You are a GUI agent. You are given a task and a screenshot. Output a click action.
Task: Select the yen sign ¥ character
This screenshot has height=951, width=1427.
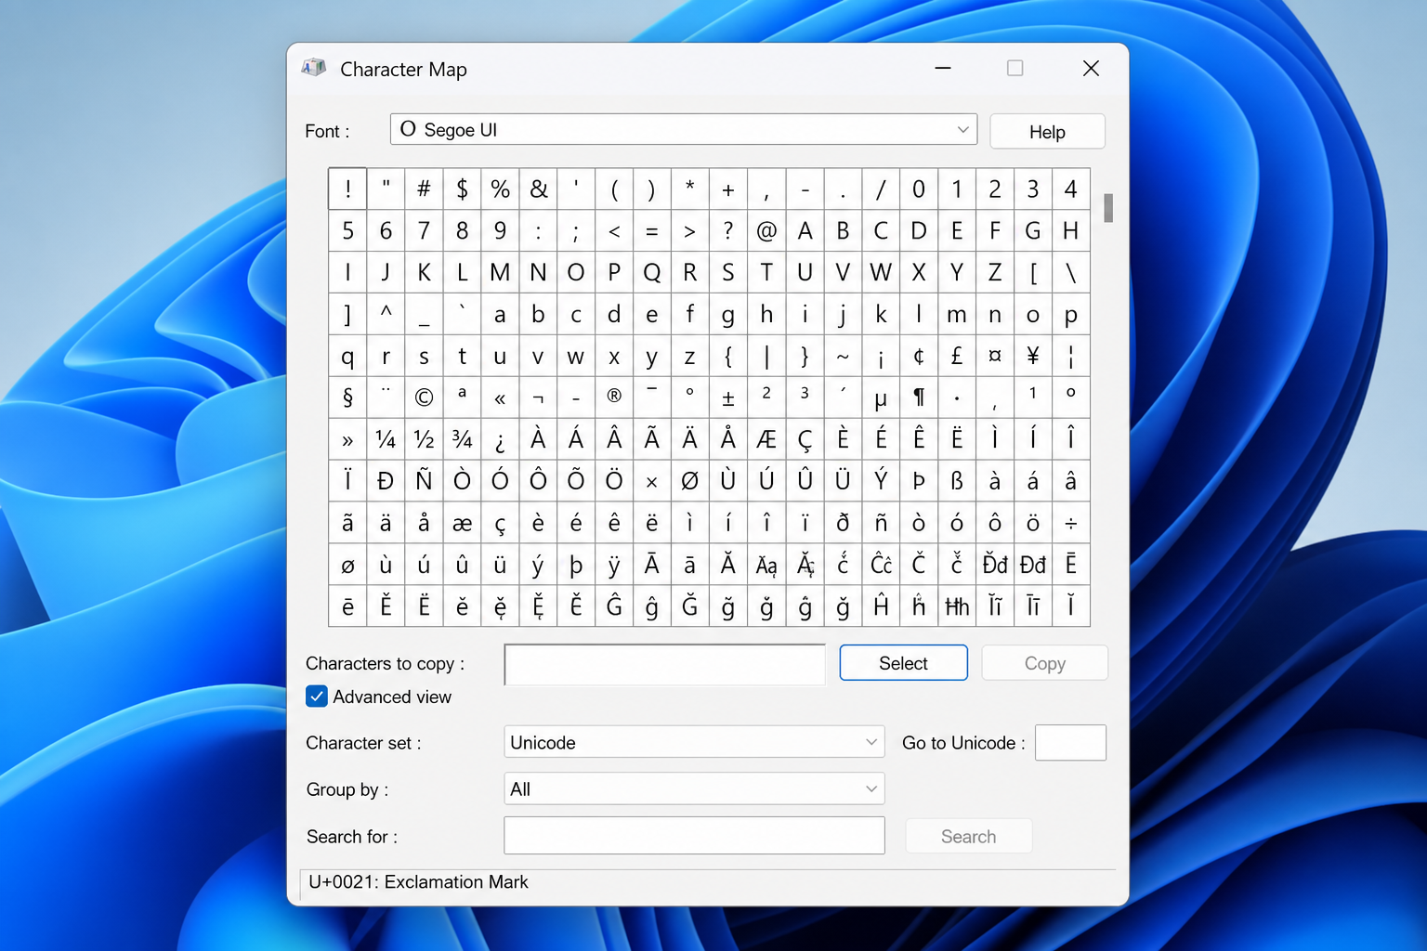click(1033, 357)
